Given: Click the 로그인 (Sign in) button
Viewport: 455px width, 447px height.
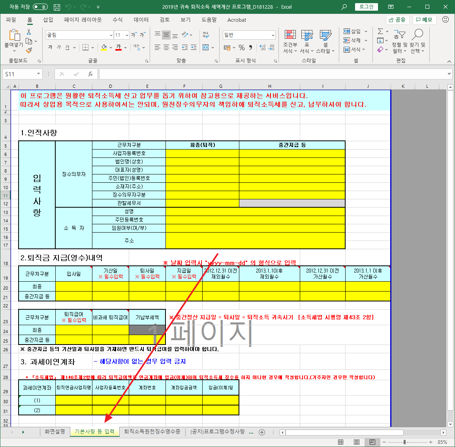Looking at the screenshot, I should tap(366, 7).
